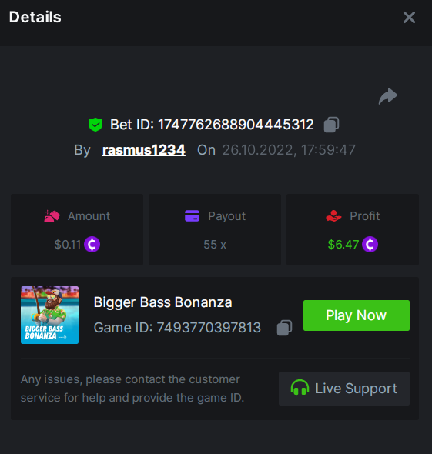Click the pink Amount tag icon
Viewport: 432px width, 454px height.
point(52,216)
